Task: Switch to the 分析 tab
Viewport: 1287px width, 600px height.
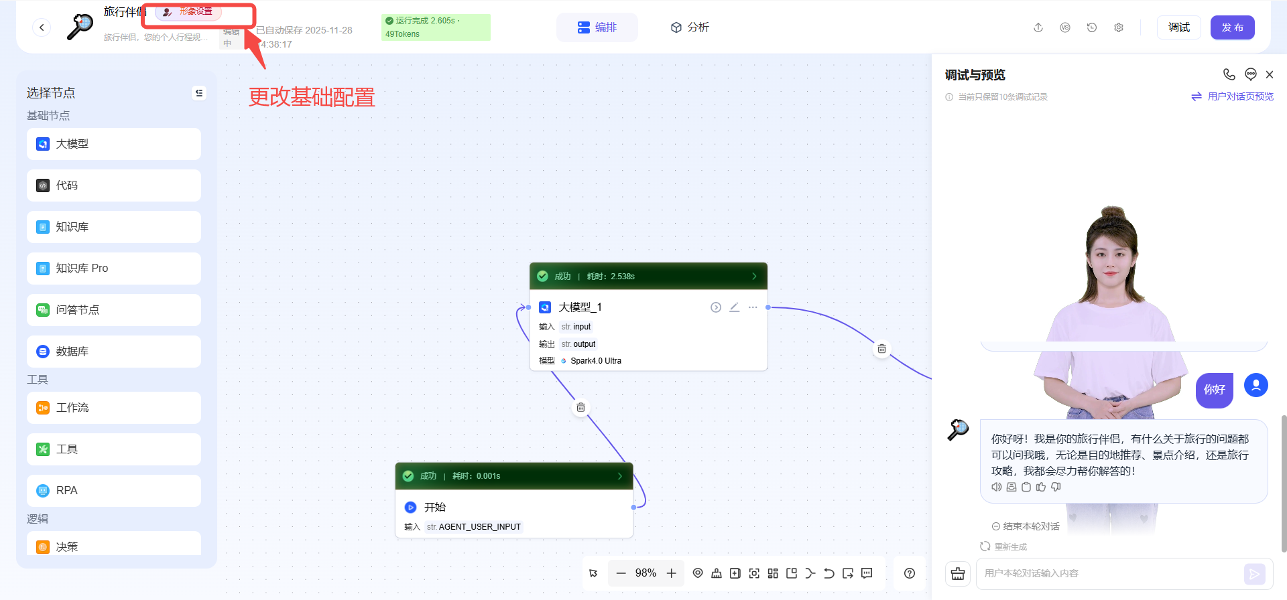Action: pyautogui.click(x=690, y=27)
